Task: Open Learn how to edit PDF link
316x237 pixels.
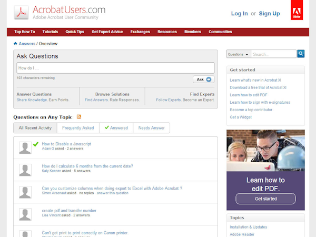Action: click(x=249, y=95)
